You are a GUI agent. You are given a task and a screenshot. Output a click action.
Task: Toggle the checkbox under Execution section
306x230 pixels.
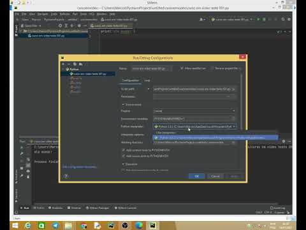[123, 170]
